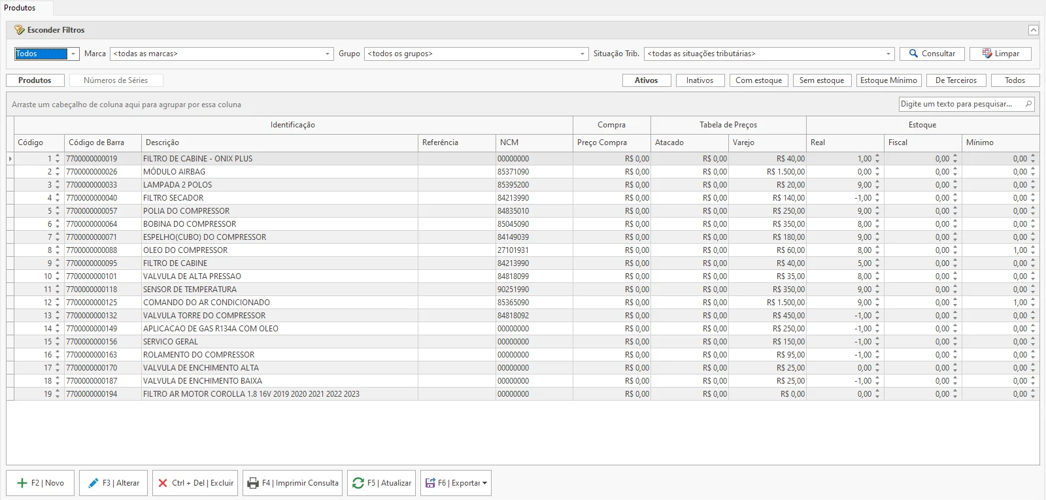Viewport: 1046px width, 500px height.
Task: Sort by the Código de Barra column header
Action: pos(103,142)
